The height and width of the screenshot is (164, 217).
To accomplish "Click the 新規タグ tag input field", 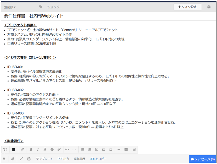I will click(55, 7).
